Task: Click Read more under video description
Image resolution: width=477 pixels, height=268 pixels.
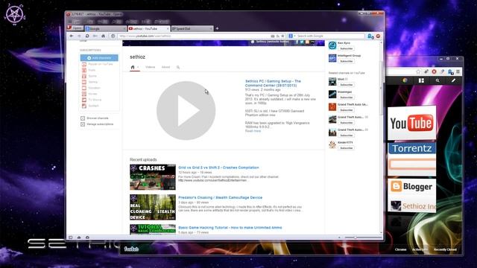Action: [253, 131]
